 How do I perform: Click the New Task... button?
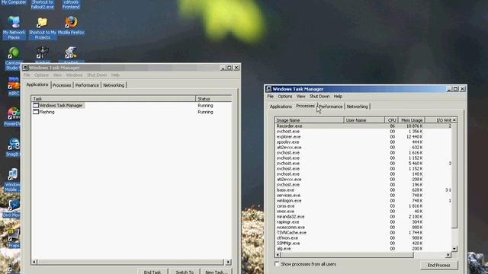coord(216,272)
